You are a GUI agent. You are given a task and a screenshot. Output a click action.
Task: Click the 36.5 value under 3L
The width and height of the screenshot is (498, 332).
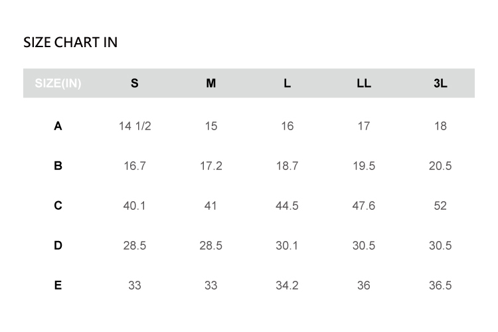tap(440, 286)
